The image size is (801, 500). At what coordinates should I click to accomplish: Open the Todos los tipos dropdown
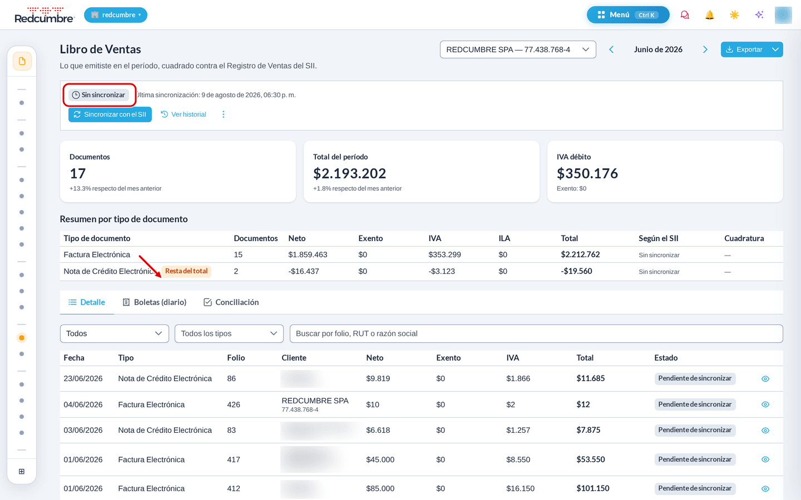[229, 333]
